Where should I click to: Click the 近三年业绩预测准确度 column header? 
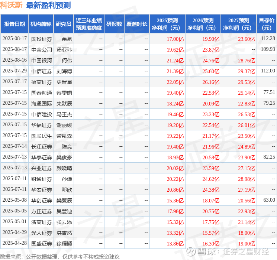coord(89,24)
